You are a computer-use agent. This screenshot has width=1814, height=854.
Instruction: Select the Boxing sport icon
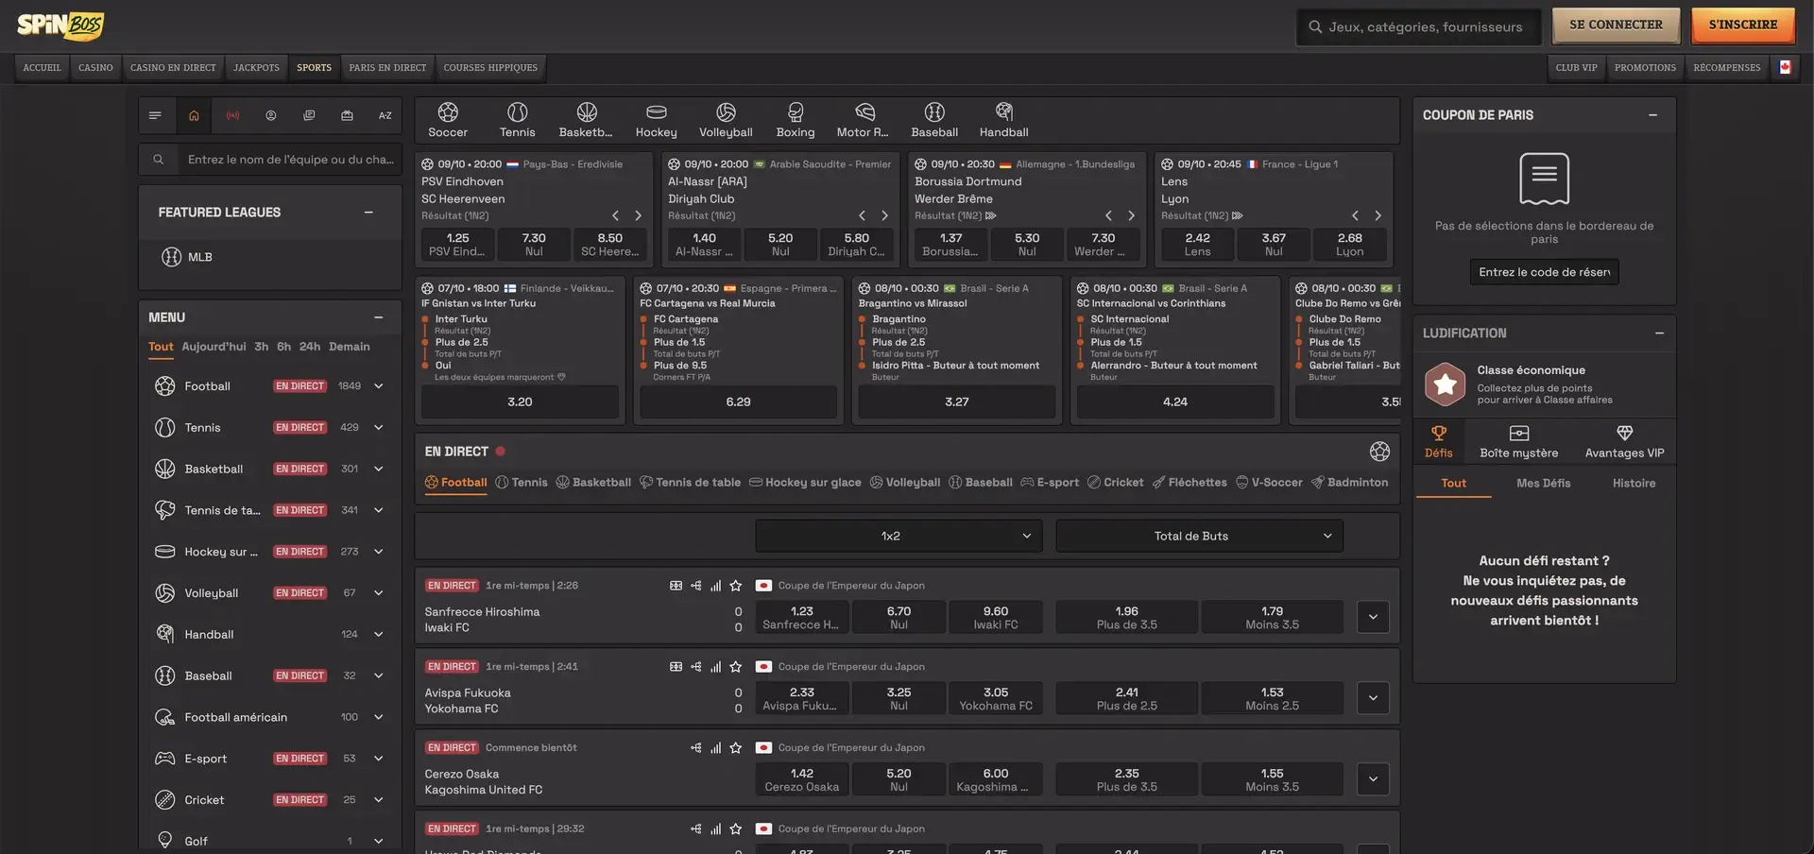click(x=796, y=120)
